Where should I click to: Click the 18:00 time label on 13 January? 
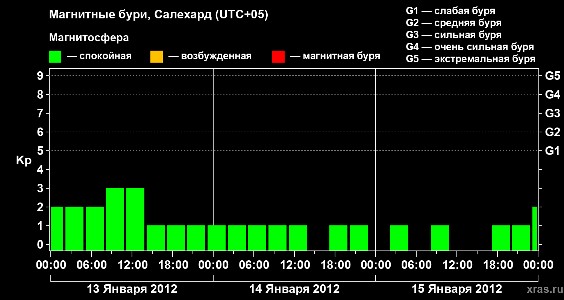click(173, 265)
